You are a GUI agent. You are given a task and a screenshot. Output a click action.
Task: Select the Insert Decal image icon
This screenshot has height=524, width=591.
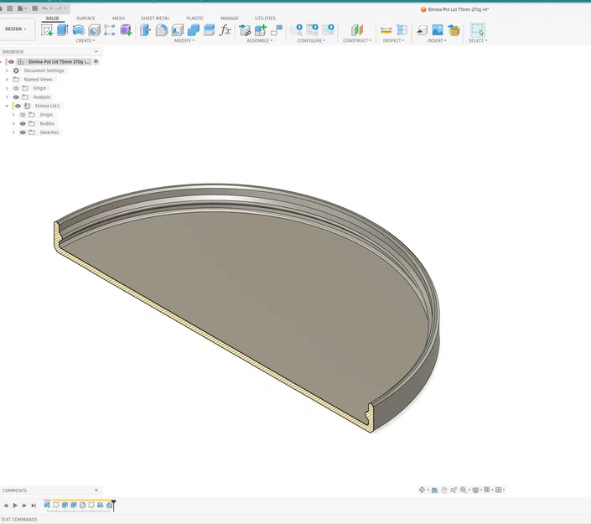[x=438, y=30]
